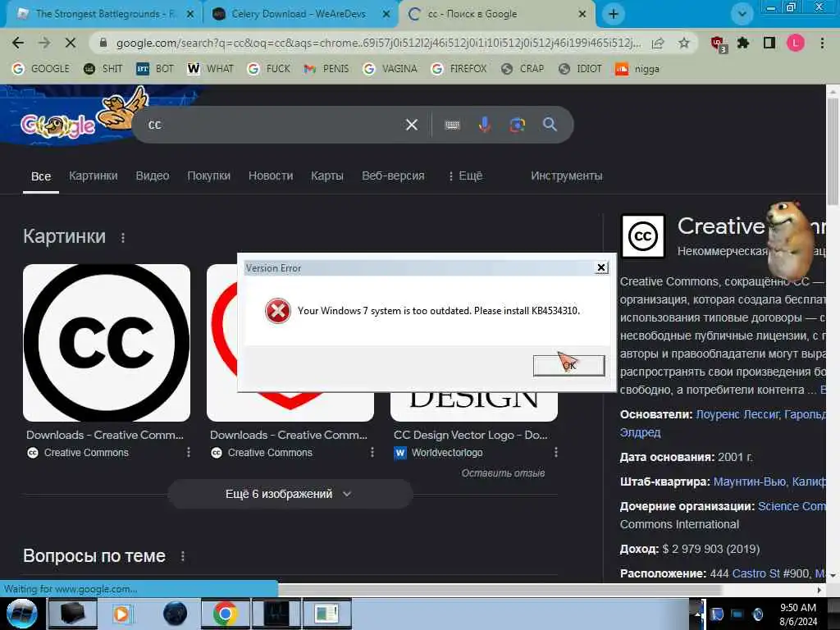Click the taskbar clock 9:50 AM

(797, 608)
